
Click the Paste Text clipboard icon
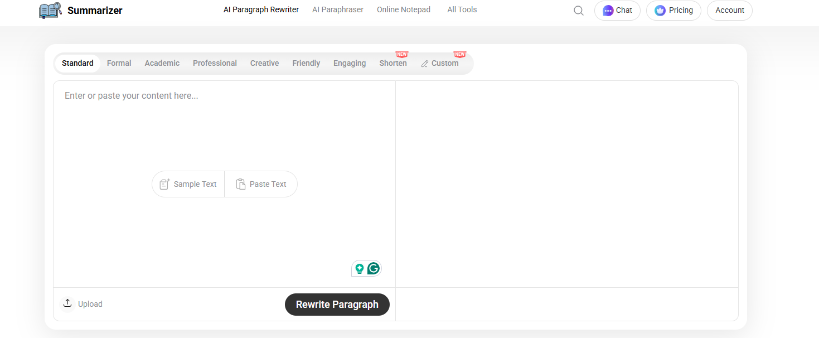tap(240, 184)
